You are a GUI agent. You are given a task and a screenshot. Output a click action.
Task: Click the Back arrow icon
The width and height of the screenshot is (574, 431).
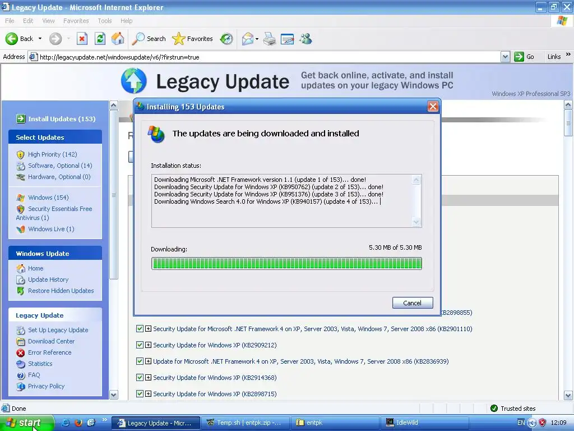click(11, 39)
